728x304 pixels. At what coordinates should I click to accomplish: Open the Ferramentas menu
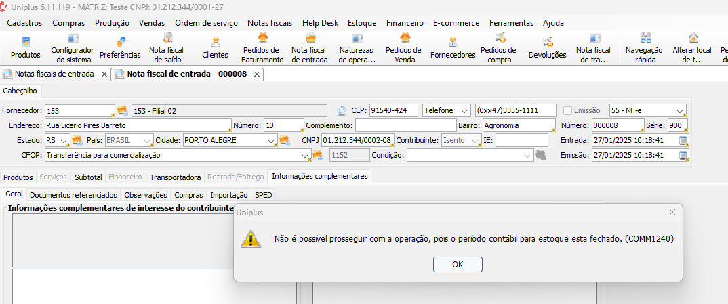[x=511, y=23]
